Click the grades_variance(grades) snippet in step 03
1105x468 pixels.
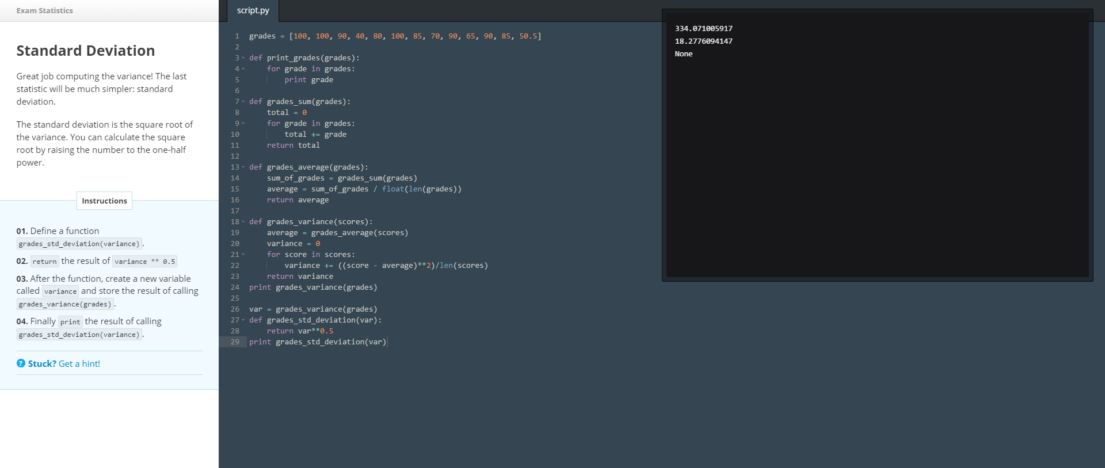pos(65,304)
